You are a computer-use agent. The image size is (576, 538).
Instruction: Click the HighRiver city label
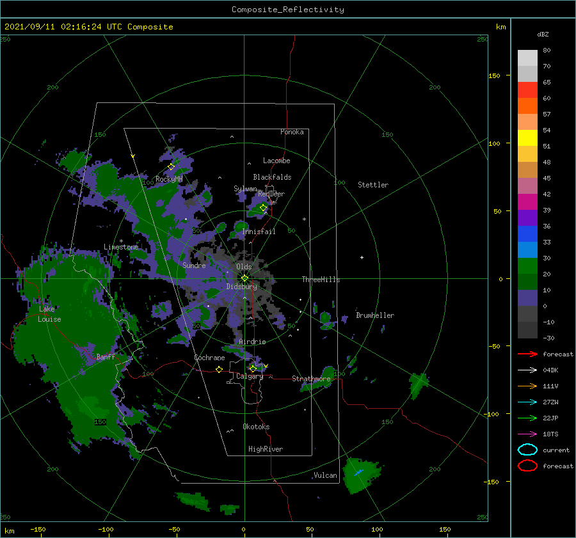tap(266, 449)
